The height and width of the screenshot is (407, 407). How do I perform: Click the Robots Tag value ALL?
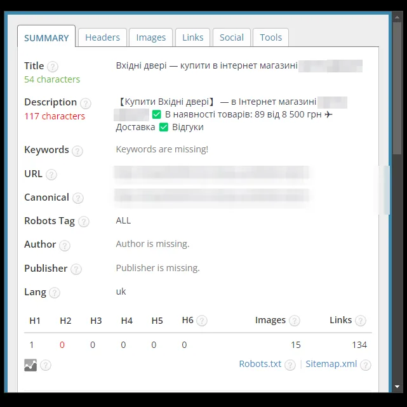[x=123, y=220]
